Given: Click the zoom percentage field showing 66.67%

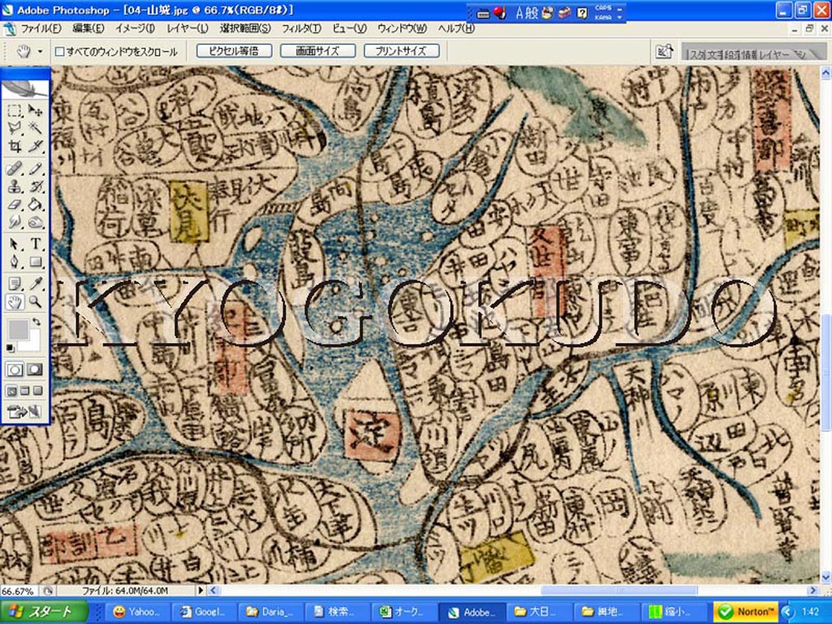Looking at the screenshot, I should coord(18,591).
